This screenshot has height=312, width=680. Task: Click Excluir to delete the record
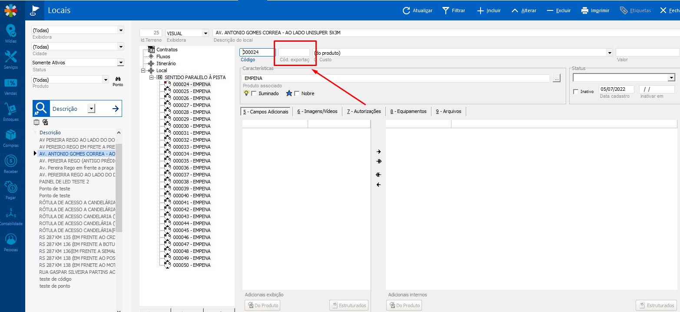pos(559,10)
